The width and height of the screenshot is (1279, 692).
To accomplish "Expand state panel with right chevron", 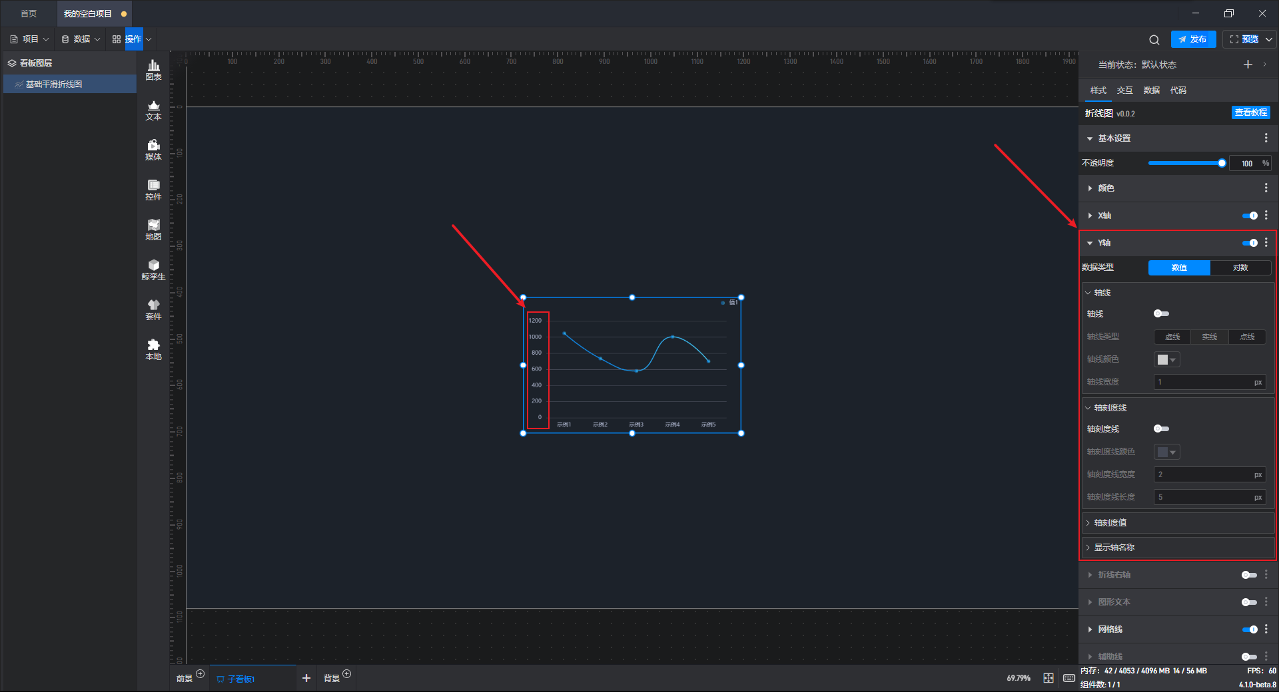I will click(1264, 65).
